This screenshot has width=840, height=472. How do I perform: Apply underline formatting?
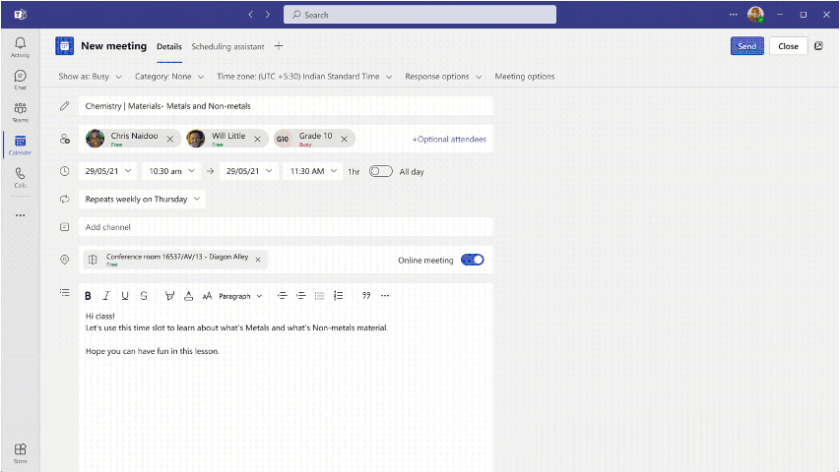pos(125,295)
